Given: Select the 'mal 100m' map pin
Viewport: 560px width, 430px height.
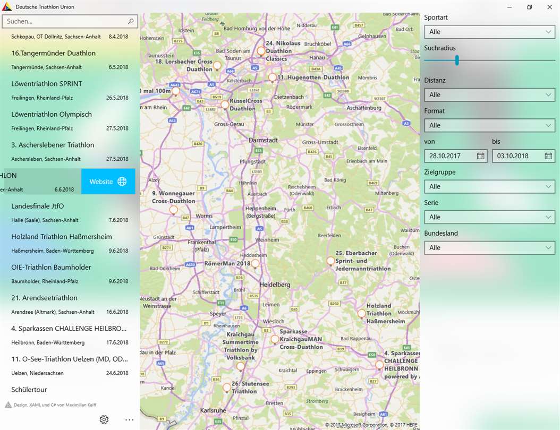Looking at the screenshot, I should click(176, 91).
